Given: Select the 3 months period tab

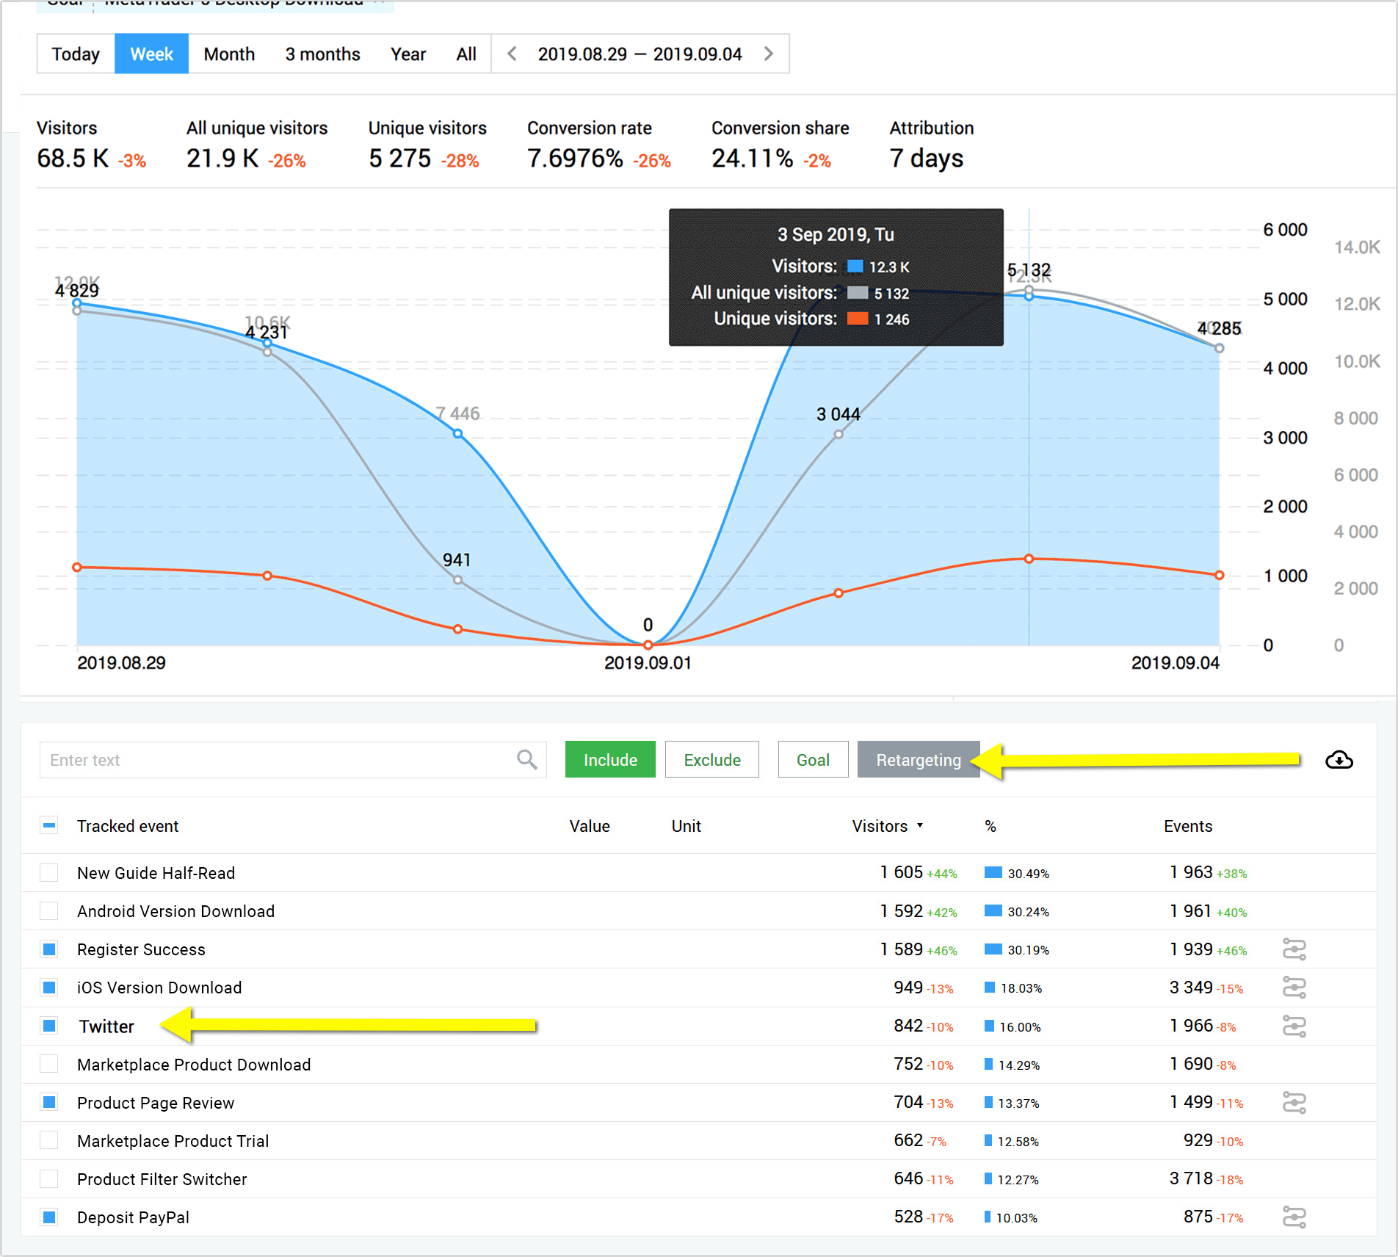Looking at the screenshot, I should 322,54.
